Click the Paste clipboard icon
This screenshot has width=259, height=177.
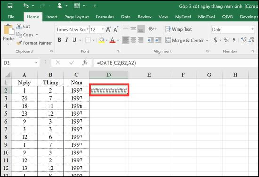click(x=9, y=29)
